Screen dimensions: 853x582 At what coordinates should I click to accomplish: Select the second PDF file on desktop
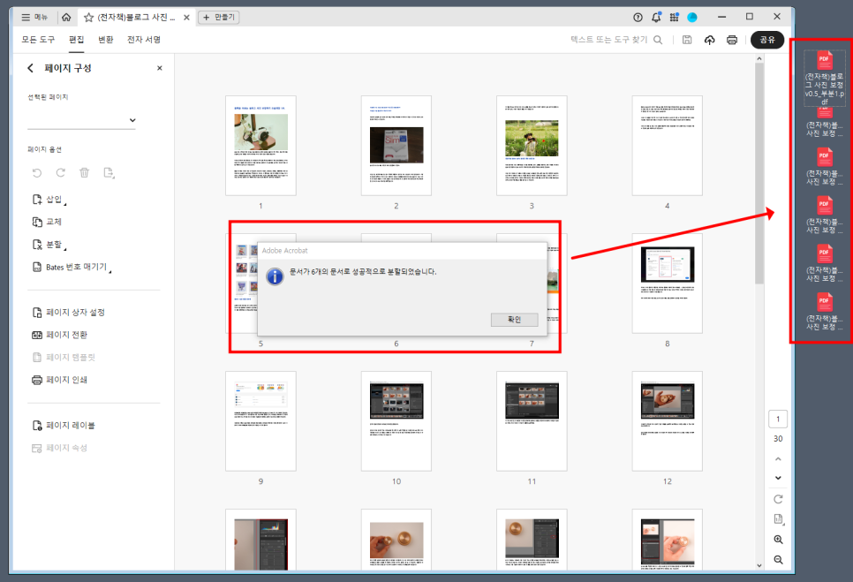coord(825,124)
